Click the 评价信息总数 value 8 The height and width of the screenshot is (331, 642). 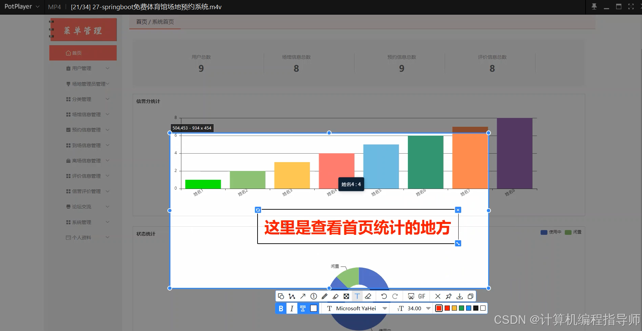492,69
